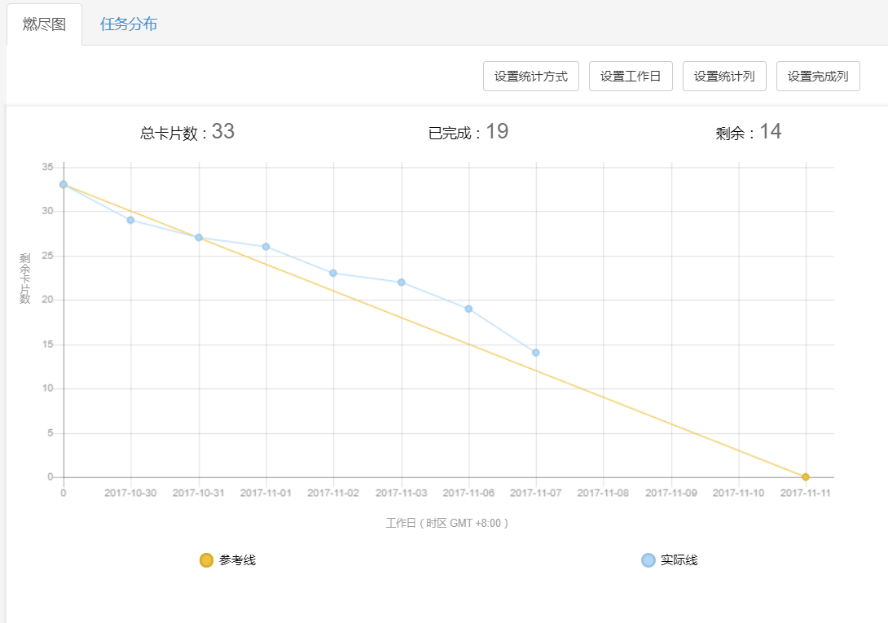Click the 工作日 (时区 GMT +8:00) axis title
The height and width of the screenshot is (623, 888).
pos(446,524)
